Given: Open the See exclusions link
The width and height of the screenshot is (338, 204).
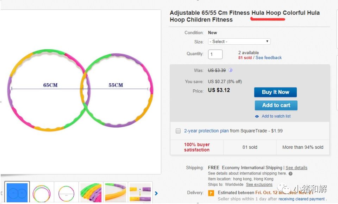Looking at the screenshot, I should [x=259, y=185].
